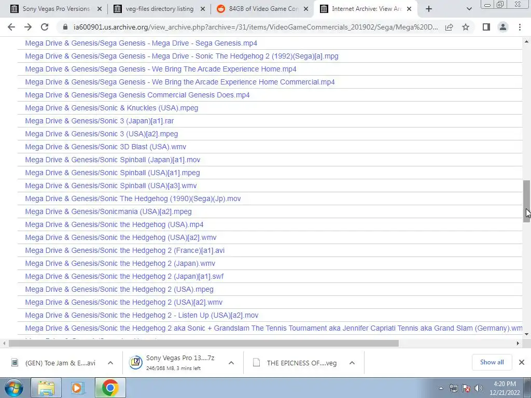Image resolution: width=531 pixels, height=398 pixels.
Task: Open Sega Genesis Commercial Genesis Does.mp4
Action: point(137,95)
